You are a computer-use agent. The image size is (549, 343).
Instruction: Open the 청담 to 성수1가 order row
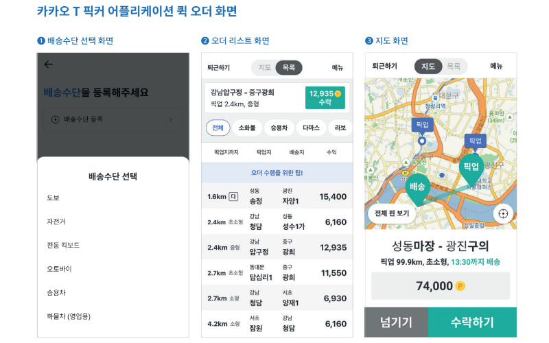(x=277, y=222)
